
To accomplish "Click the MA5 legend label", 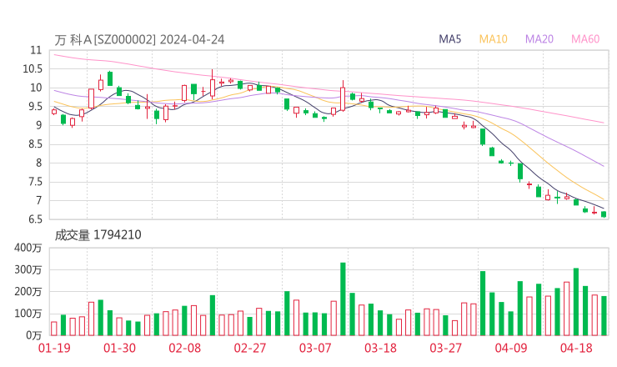I will pyautogui.click(x=449, y=39).
